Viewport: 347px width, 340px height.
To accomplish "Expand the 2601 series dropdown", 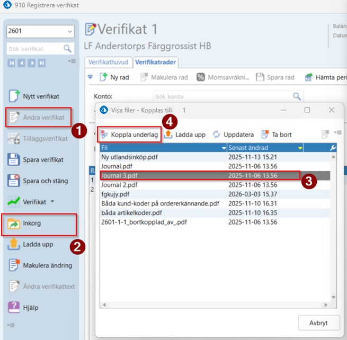I will tap(70, 31).
